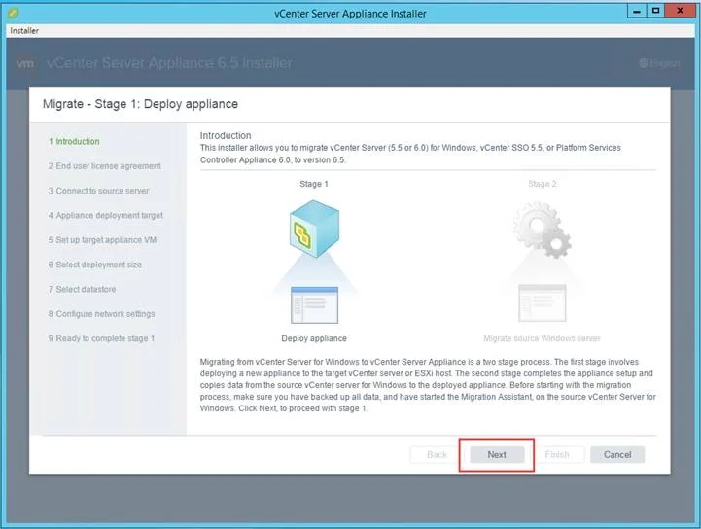701x529 pixels.
Task: Select step 5 Set up target appliance VM
Action: tap(102, 239)
